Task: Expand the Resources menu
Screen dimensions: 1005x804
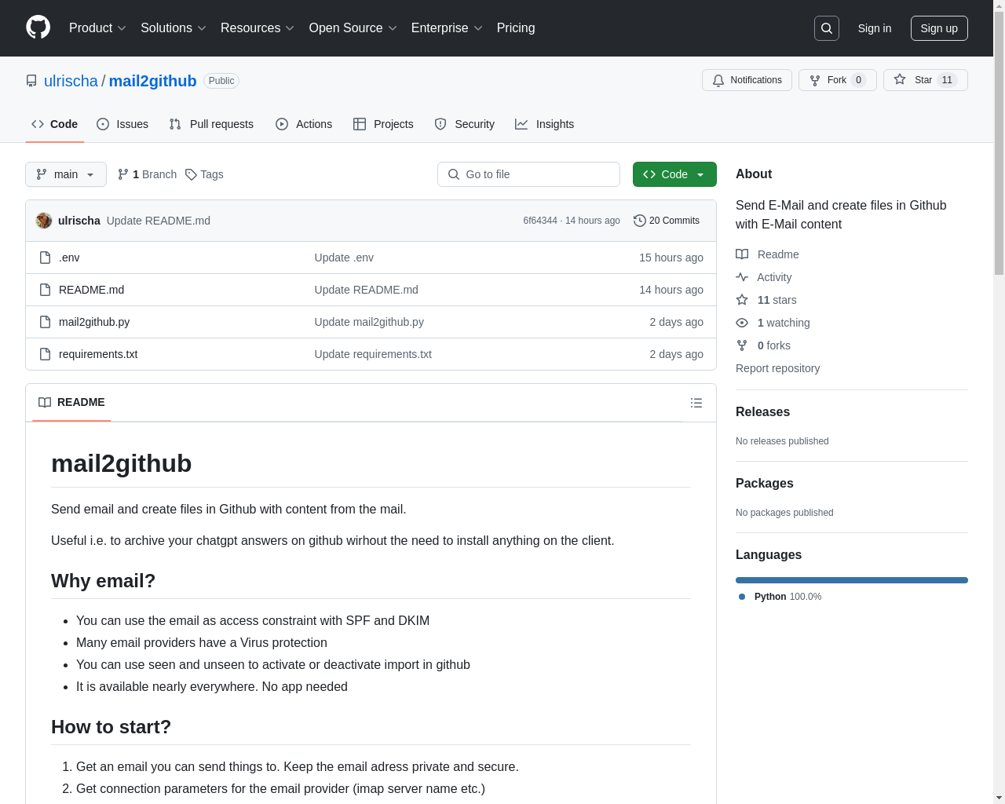Action: tap(258, 28)
